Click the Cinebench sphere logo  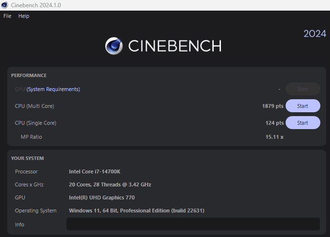(114, 46)
